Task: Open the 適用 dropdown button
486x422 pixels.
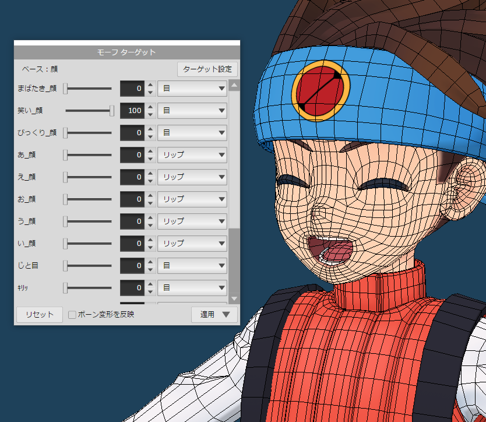Action: tap(214, 314)
